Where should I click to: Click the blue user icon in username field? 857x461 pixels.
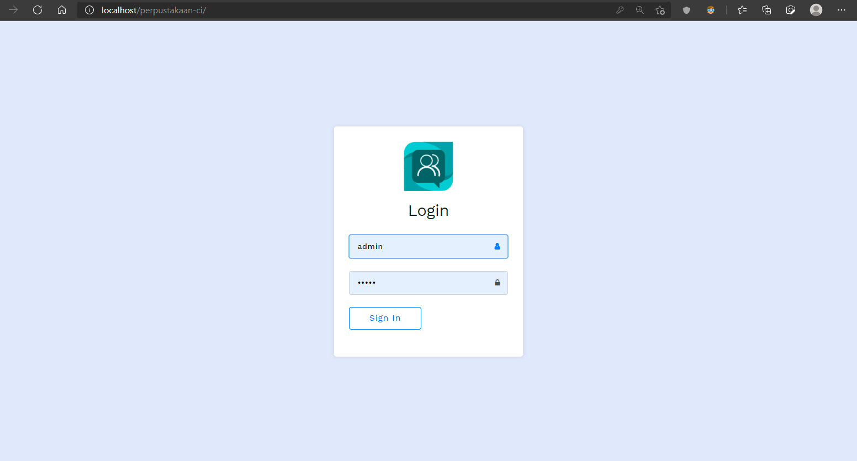(x=497, y=247)
